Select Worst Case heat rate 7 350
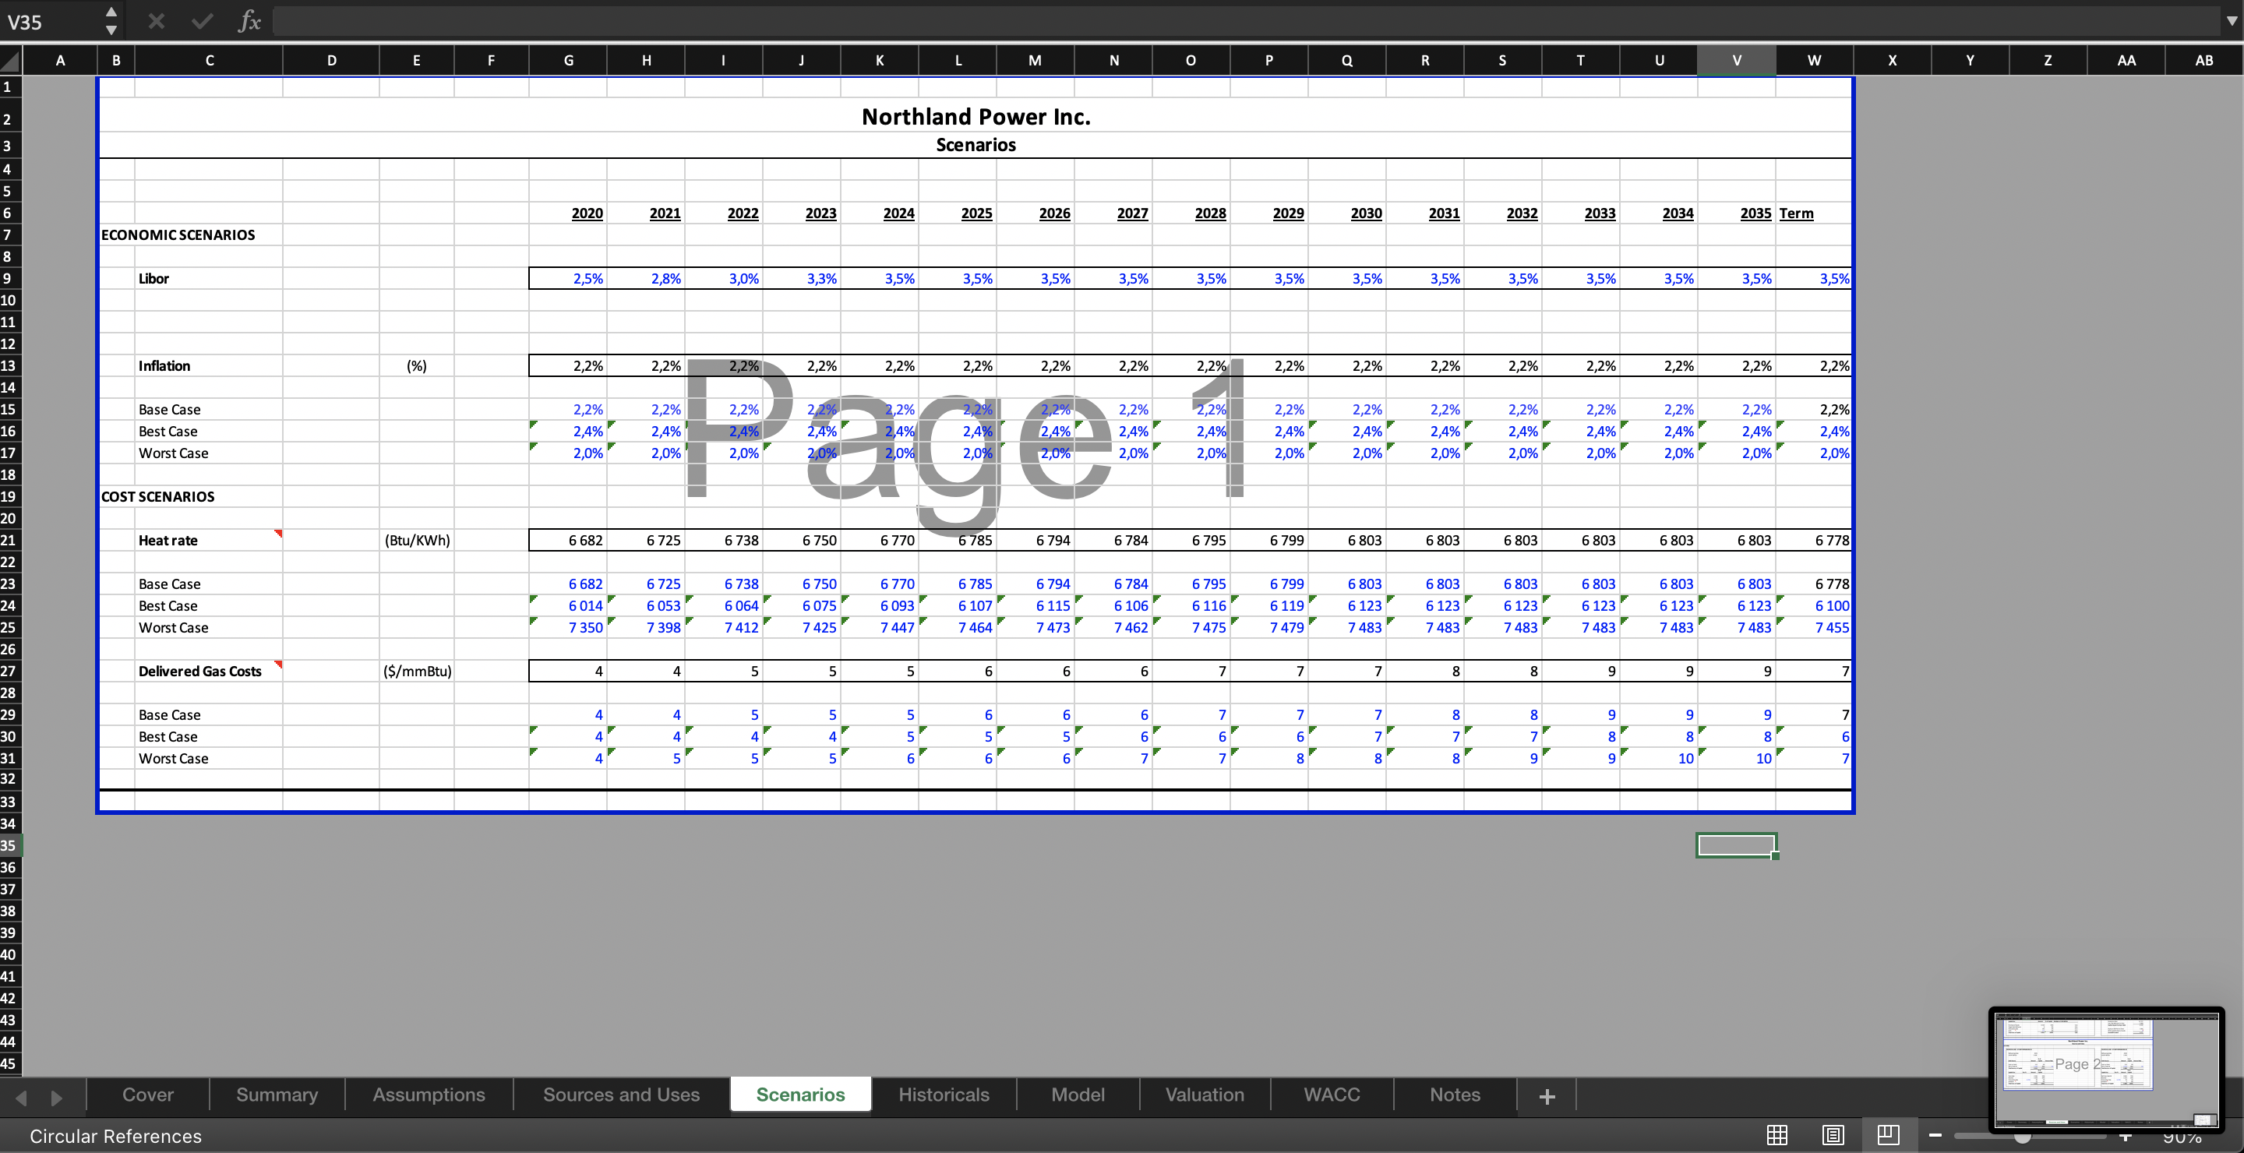Image resolution: width=2244 pixels, height=1153 pixels. point(568,627)
